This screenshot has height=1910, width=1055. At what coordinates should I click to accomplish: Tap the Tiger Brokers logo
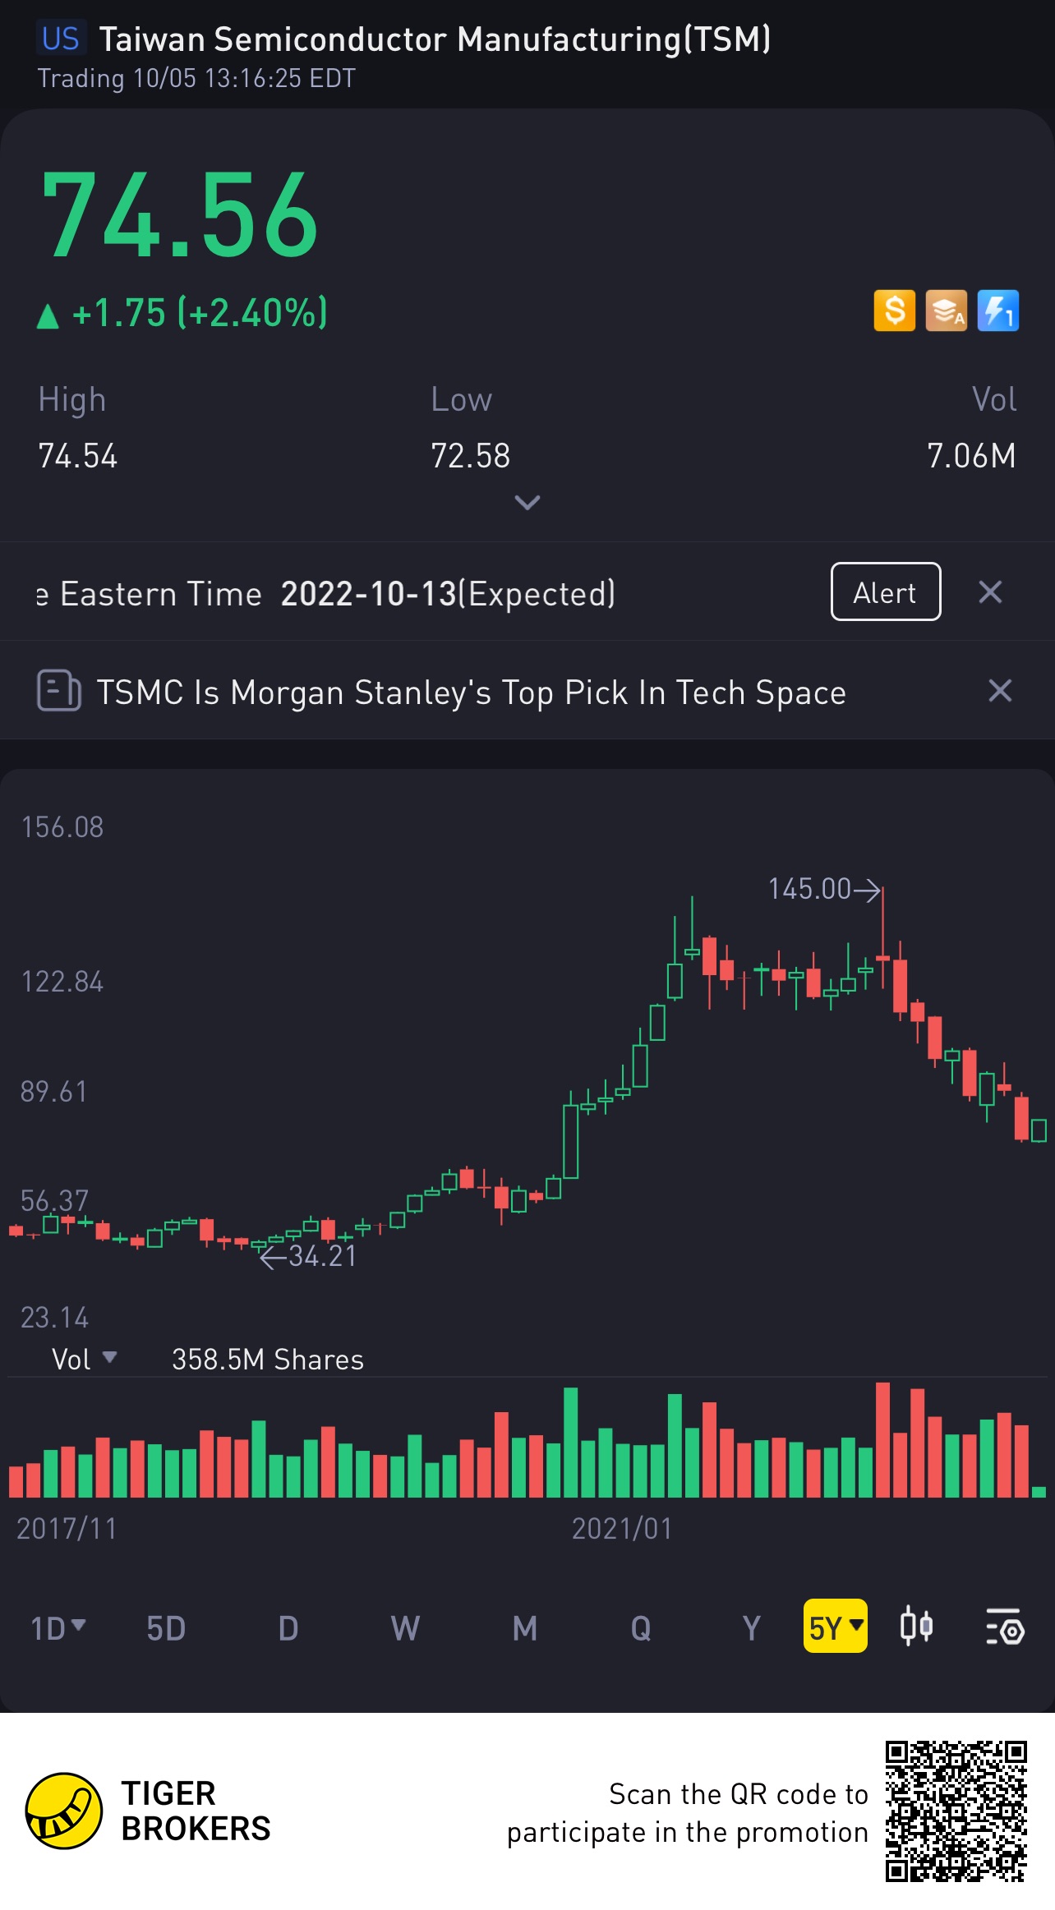[64, 1811]
